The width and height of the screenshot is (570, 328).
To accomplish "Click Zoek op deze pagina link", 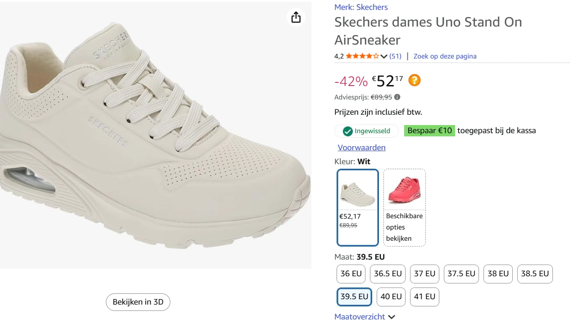I will [x=445, y=56].
